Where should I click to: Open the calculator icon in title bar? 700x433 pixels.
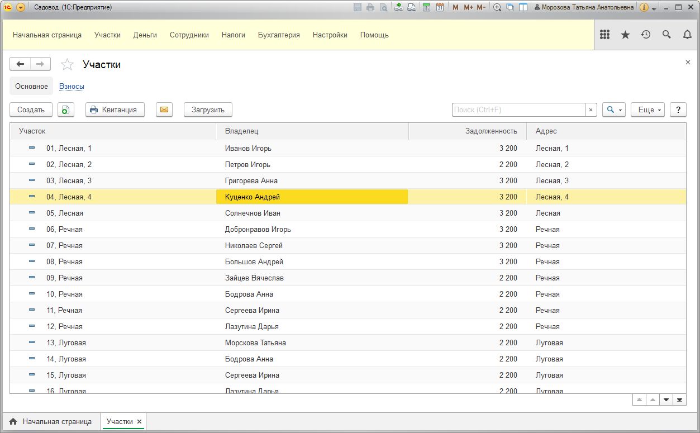point(426,7)
